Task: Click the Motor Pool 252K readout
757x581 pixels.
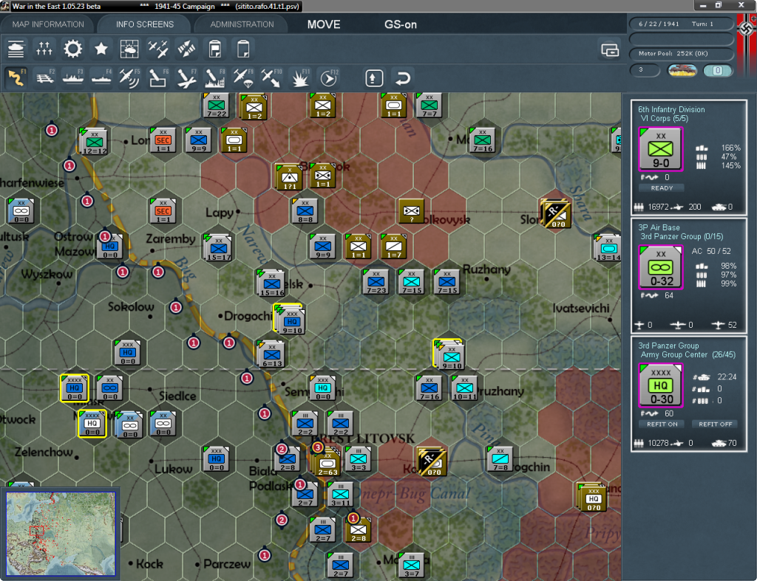Action: tap(682, 53)
